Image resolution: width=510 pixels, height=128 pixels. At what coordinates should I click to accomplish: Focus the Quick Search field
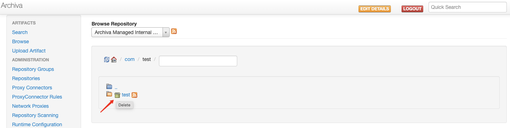[x=467, y=7]
